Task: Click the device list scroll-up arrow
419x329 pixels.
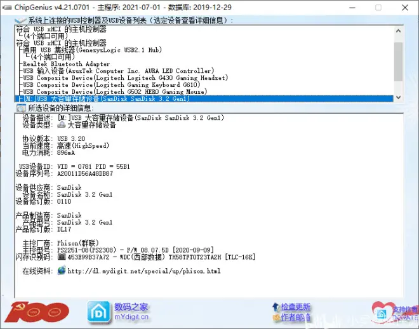Action: [x=398, y=30]
